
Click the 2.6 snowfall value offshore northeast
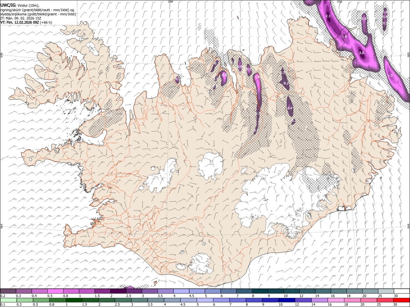[362, 53]
